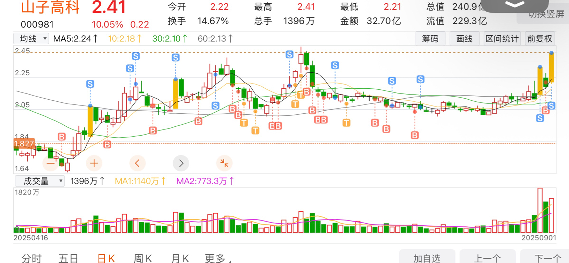Open 成交量 indicator dropdown

click(40, 181)
